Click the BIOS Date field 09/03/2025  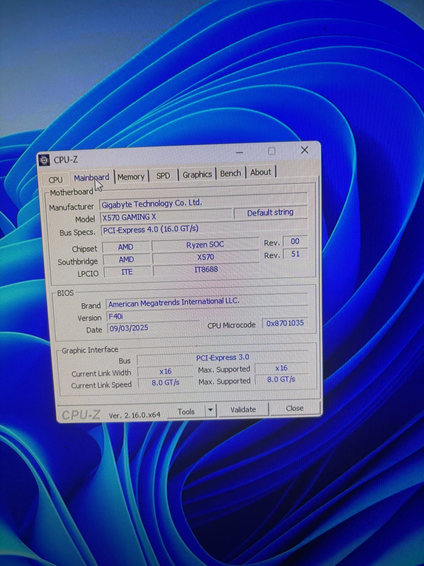152,329
